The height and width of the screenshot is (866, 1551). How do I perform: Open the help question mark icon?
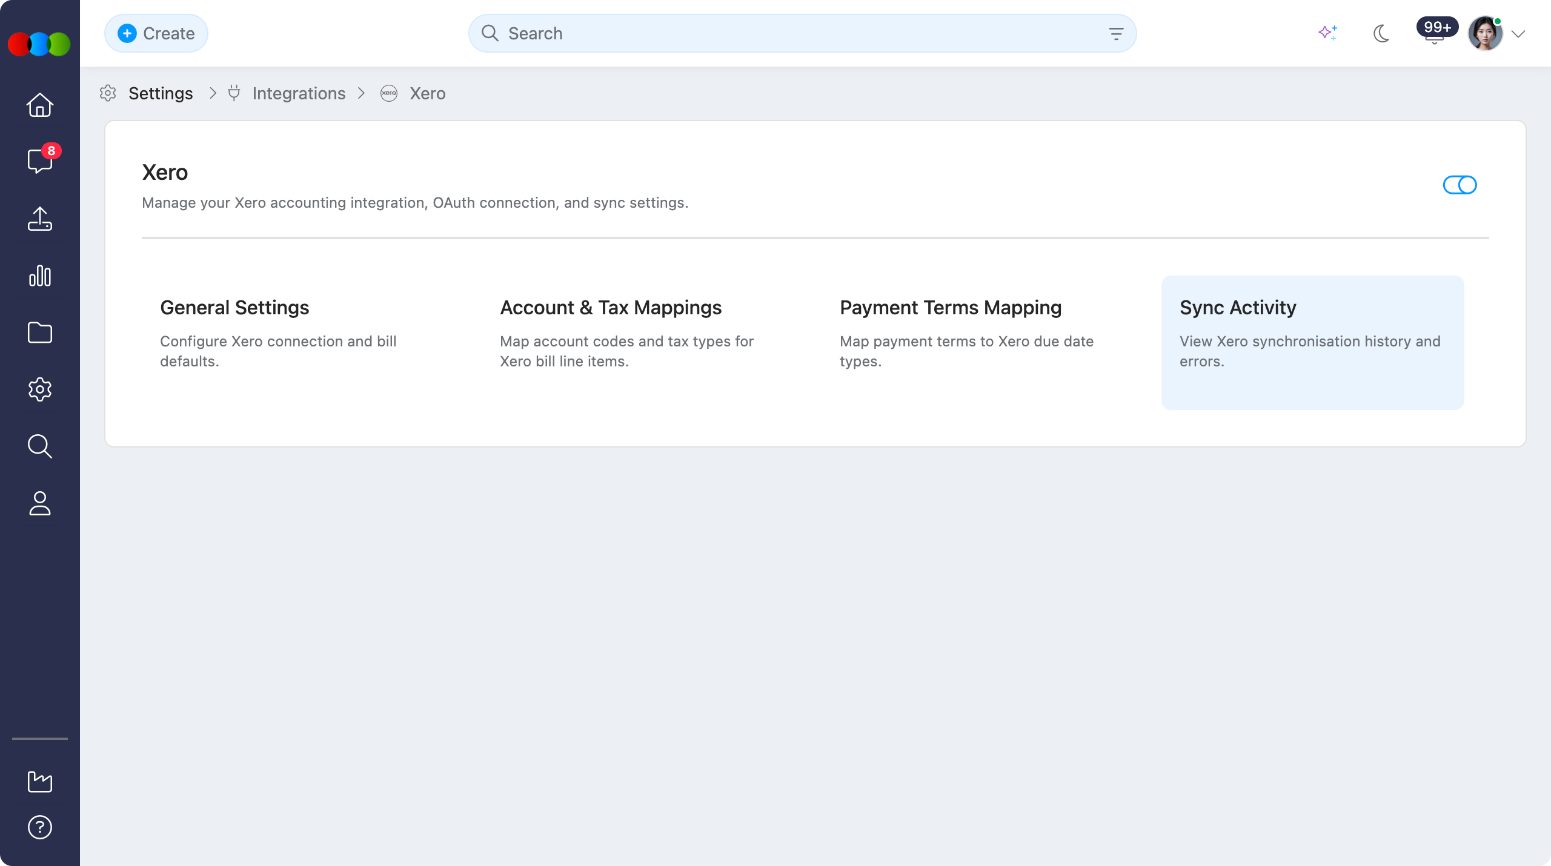[40, 827]
